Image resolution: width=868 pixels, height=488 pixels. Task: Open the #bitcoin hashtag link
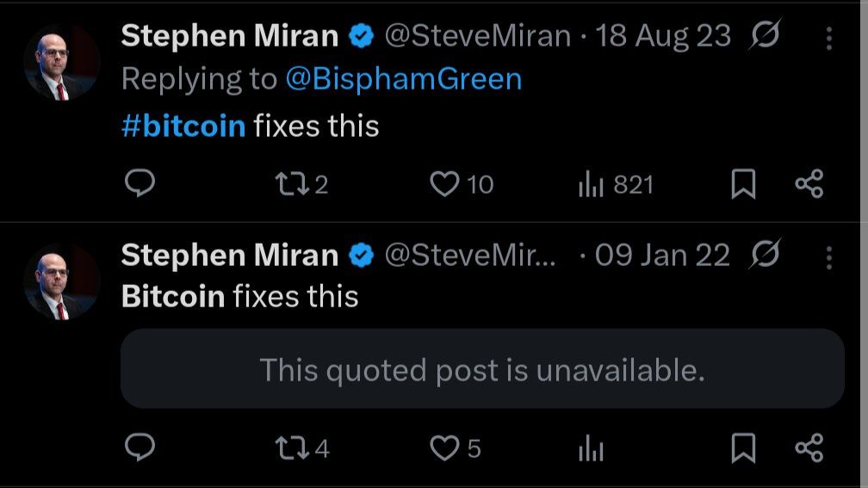coord(183,126)
